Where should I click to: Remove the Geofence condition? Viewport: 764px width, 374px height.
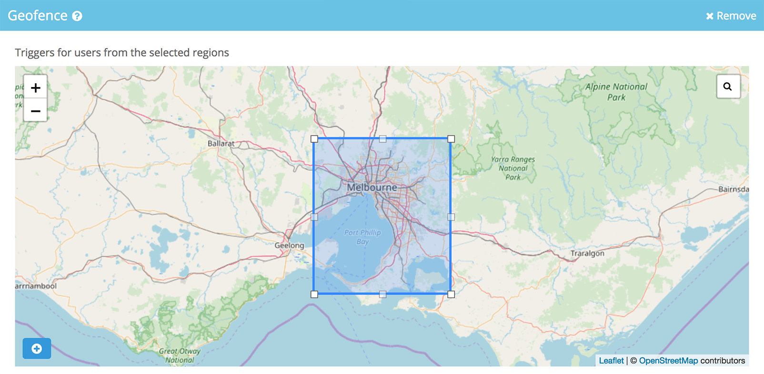coord(731,16)
